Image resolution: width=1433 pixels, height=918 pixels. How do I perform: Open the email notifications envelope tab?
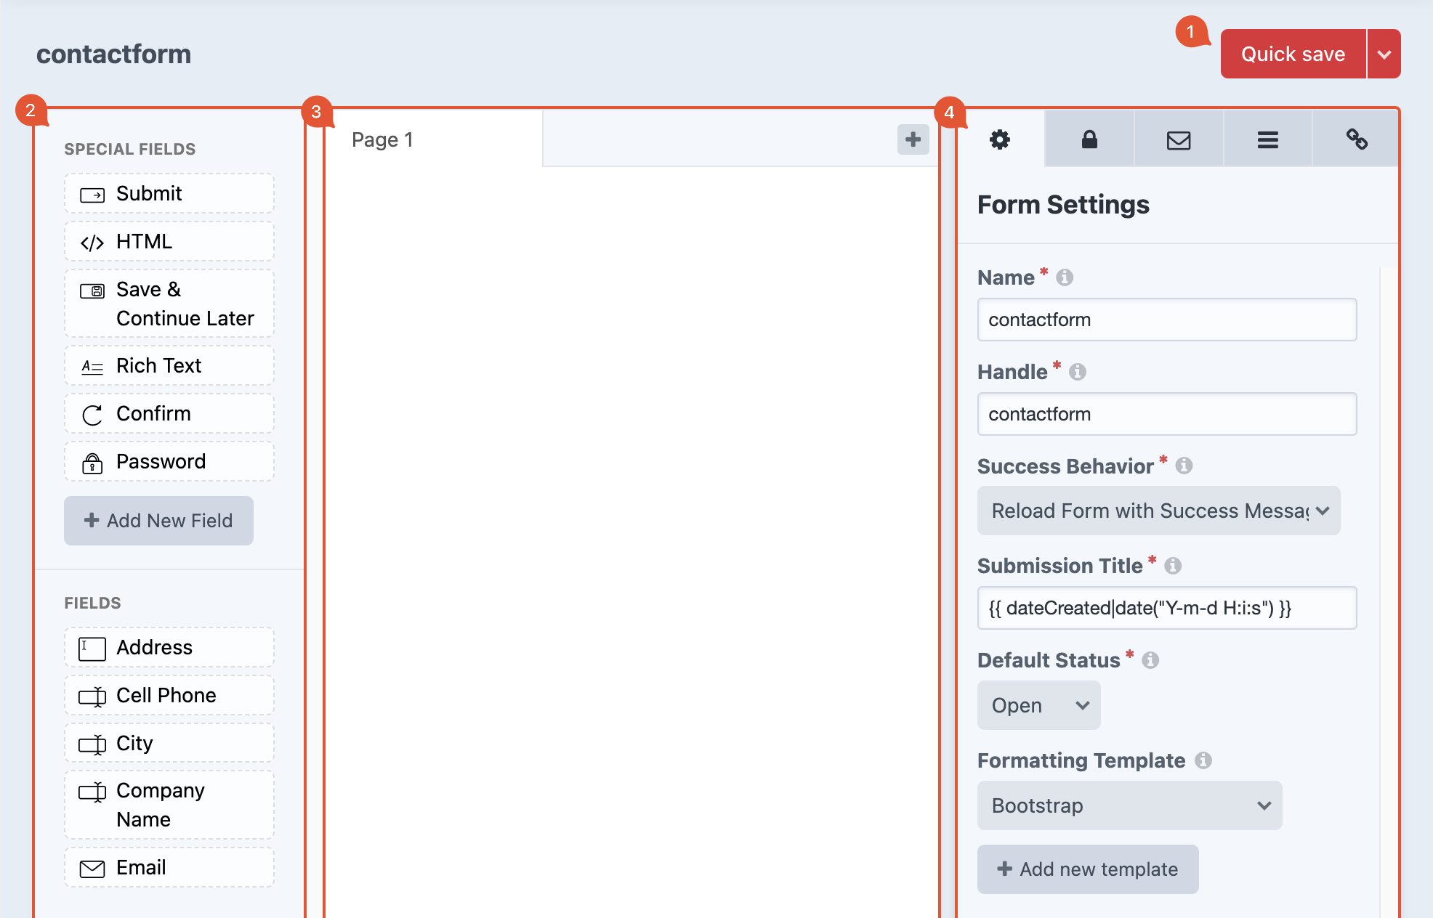click(1178, 139)
